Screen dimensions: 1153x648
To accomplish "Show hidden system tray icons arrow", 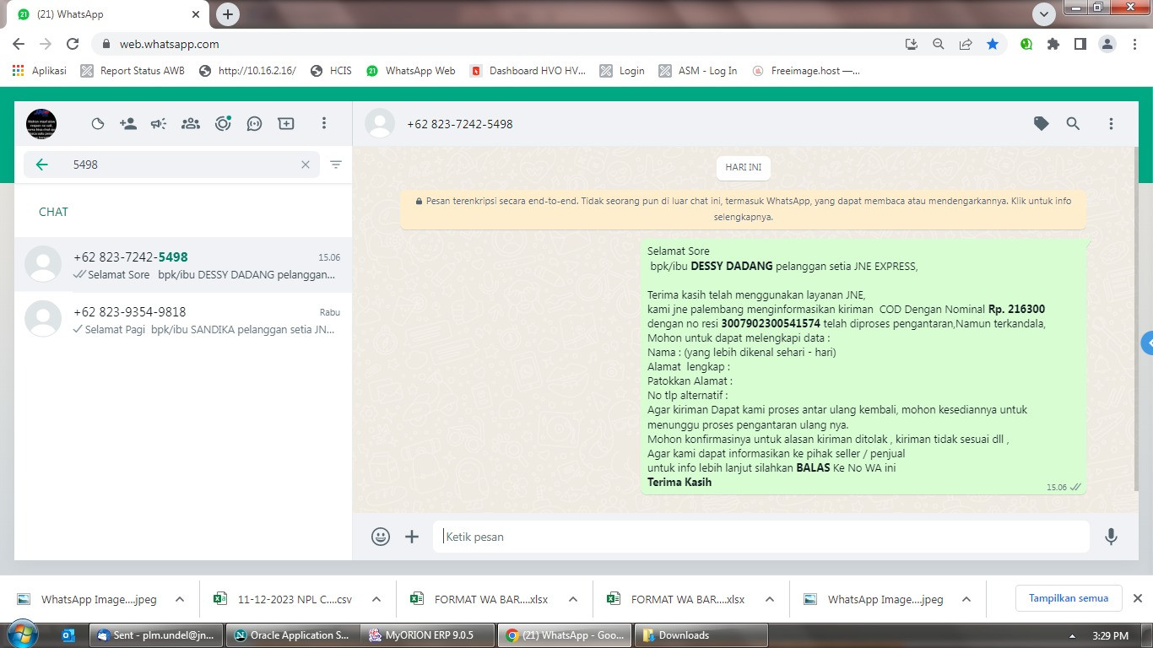I will click(x=1073, y=636).
